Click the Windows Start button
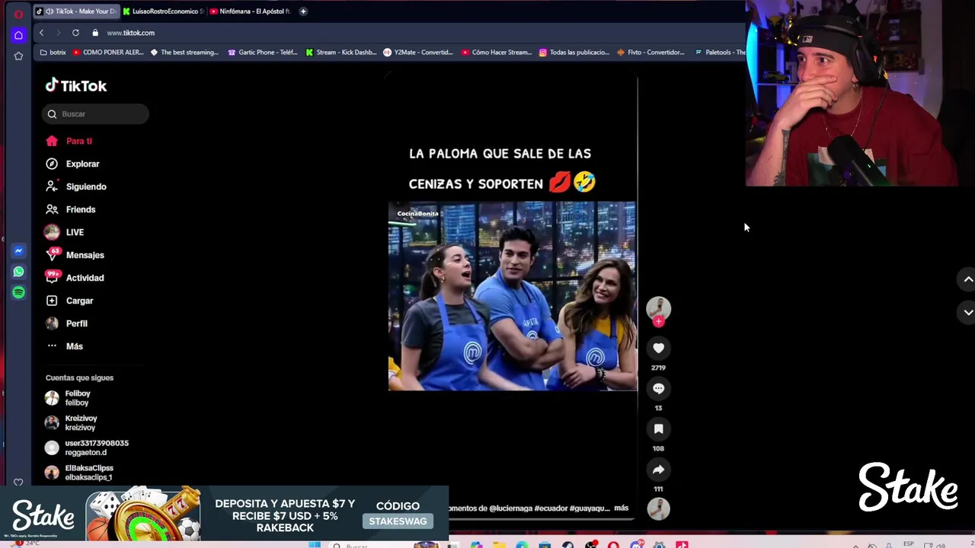The image size is (975, 548). click(x=315, y=545)
